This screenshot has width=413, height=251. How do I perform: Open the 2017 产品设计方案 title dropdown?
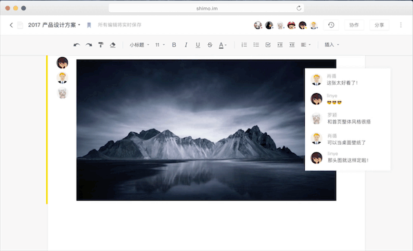click(54, 25)
